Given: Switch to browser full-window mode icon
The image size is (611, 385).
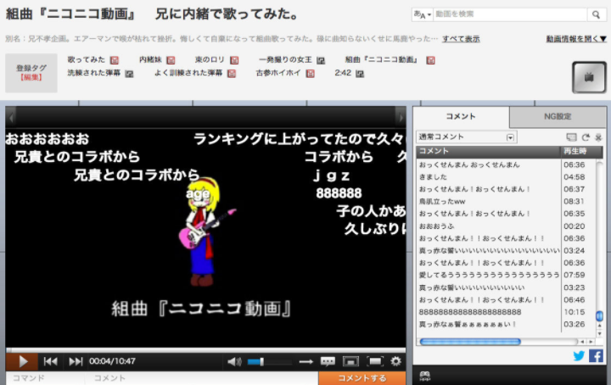Looking at the screenshot, I should coord(350,361).
